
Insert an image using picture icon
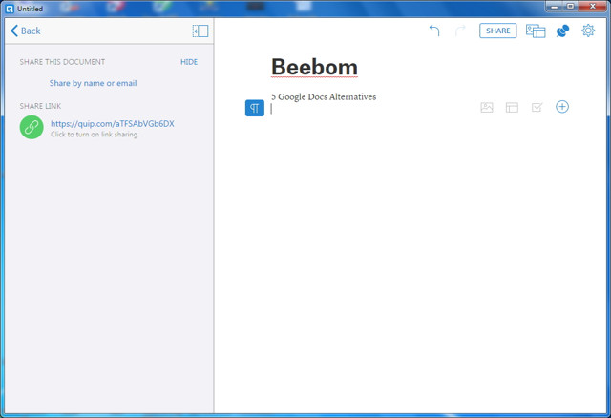coord(487,107)
